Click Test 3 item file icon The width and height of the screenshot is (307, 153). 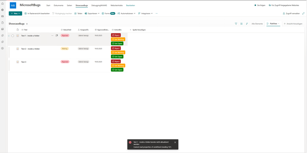[18, 62]
